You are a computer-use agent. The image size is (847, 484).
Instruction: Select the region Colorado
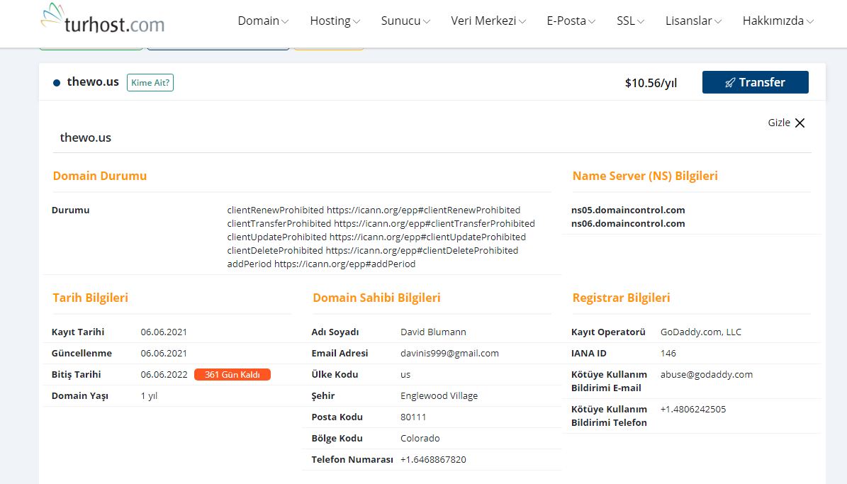click(x=420, y=438)
